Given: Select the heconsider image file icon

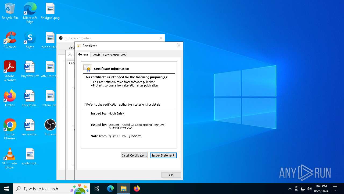Looking at the screenshot, I should 49,40.
